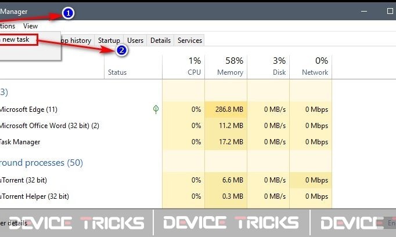Maximize the Task Manager window
This screenshot has height=237, width=396.
(x=390, y=11)
